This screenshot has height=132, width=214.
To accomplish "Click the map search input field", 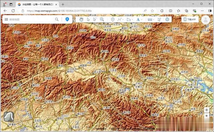I will [x=31, y=19].
